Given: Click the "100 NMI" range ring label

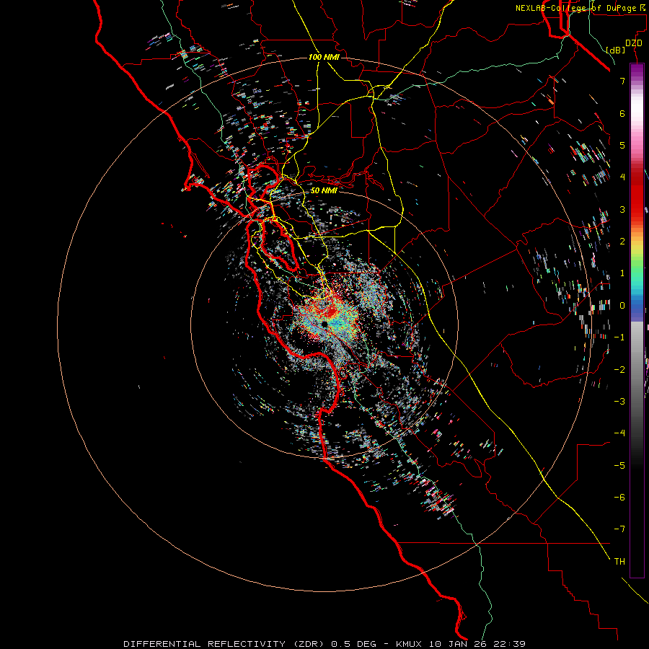Looking at the screenshot, I should pos(324,57).
